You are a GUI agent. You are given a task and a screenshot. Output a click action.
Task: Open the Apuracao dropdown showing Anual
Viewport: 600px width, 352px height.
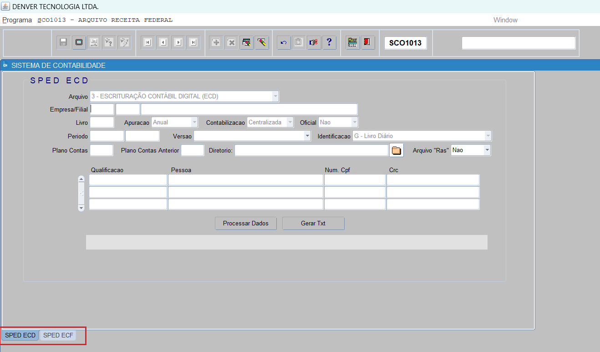(194, 122)
